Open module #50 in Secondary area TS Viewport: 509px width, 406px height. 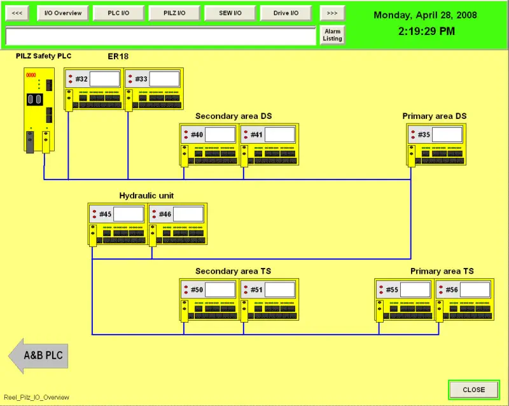(x=209, y=299)
